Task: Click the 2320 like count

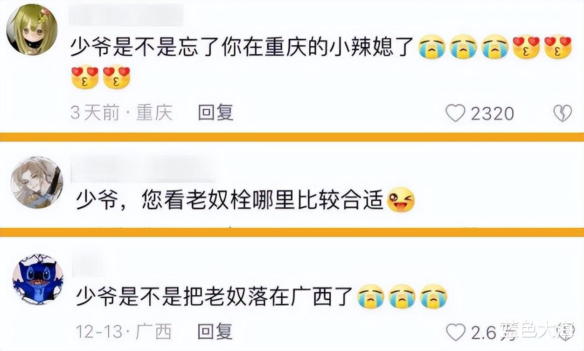Action: 492,113
